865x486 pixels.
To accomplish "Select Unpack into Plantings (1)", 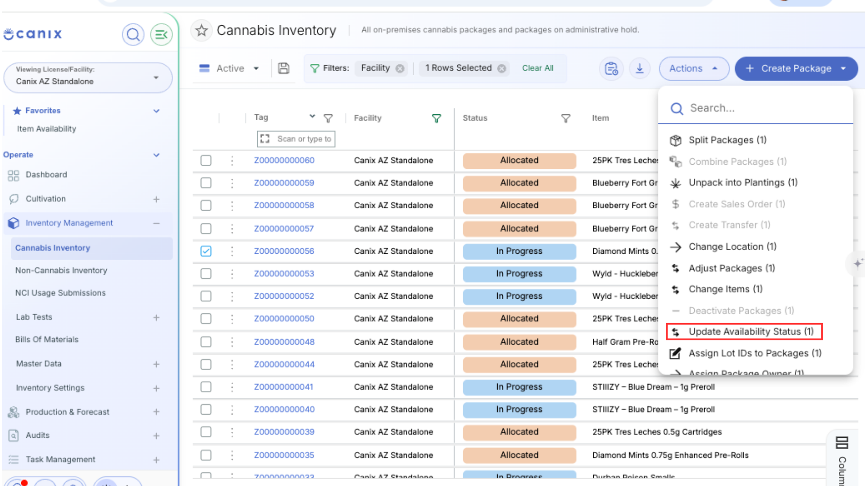I will pos(733,183).
